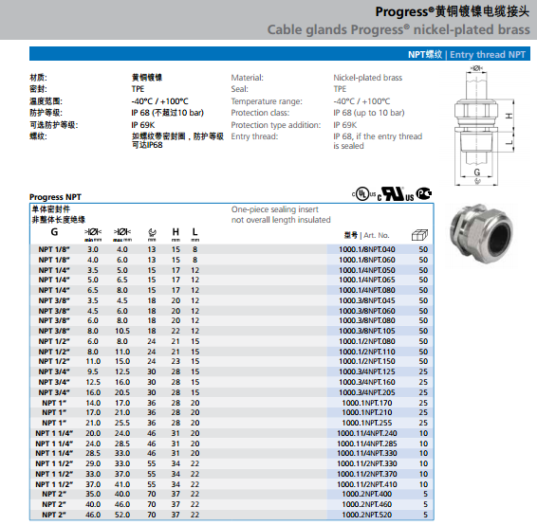Click the 'Progress NPT' table title
Viewport: 537px width, 525px height.
[55, 197]
